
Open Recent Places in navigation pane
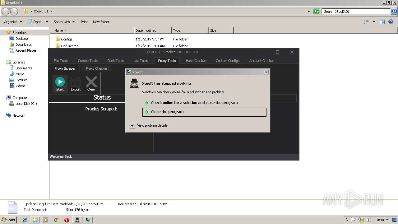click(x=23, y=50)
